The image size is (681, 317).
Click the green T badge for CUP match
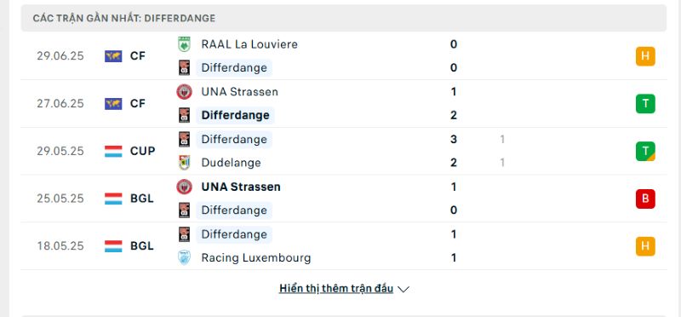(x=645, y=151)
